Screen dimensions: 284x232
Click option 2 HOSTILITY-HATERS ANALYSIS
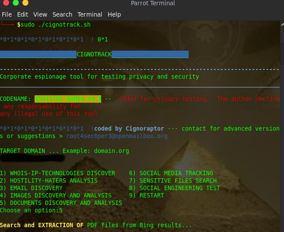point(49,180)
